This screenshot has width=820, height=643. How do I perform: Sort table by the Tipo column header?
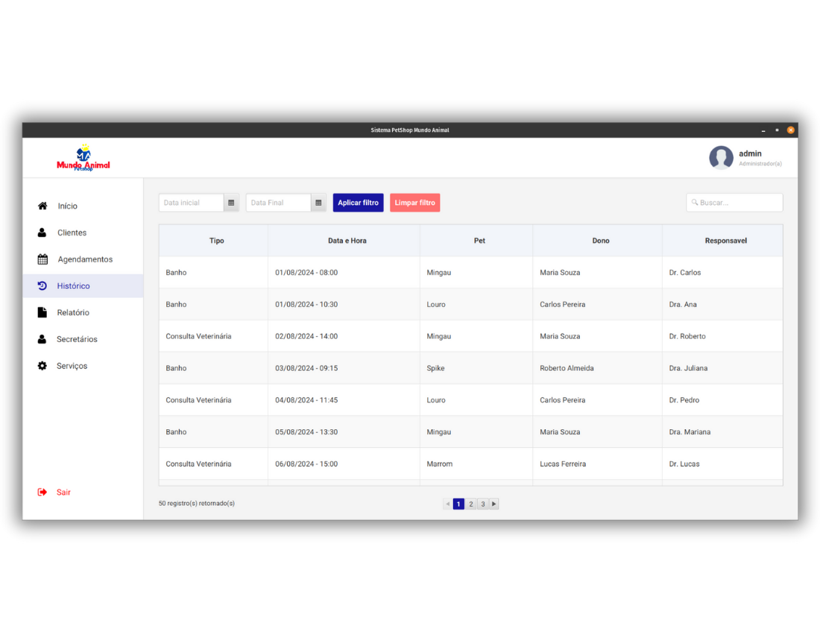216,241
